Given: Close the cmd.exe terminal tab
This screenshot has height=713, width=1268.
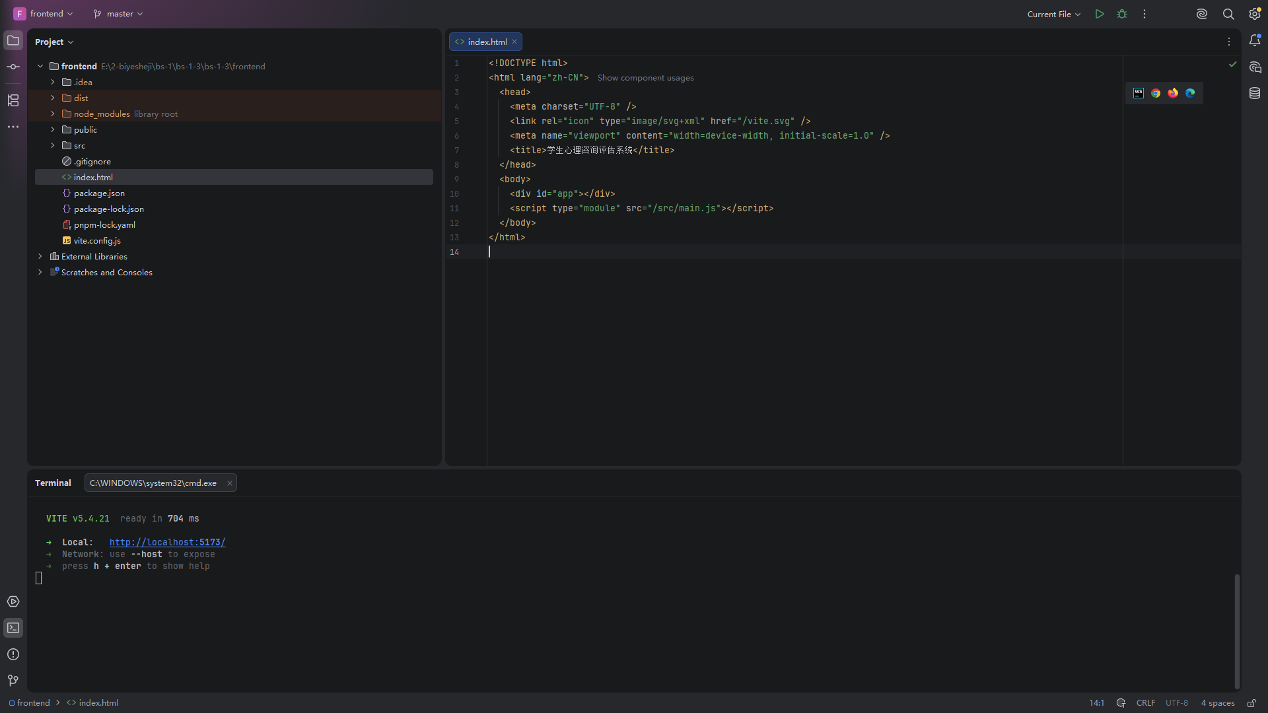Looking at the screenshot, I should click(x=230, y=483).
